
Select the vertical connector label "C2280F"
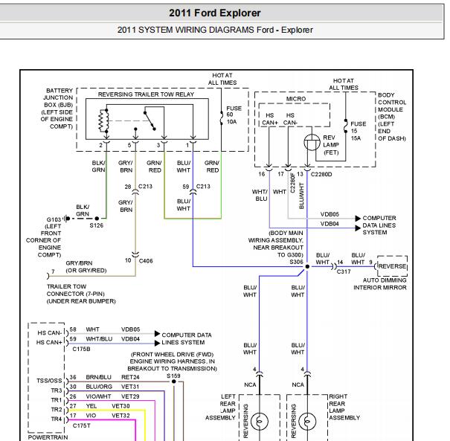(x=292, y=182)
